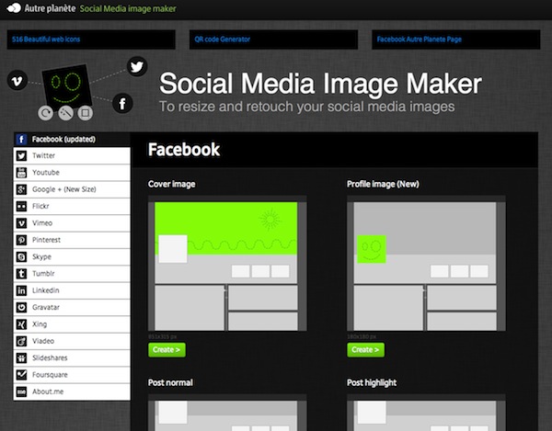
Task: Click the Vimeo icon in the sidebar list
Action: coord(21,223)
